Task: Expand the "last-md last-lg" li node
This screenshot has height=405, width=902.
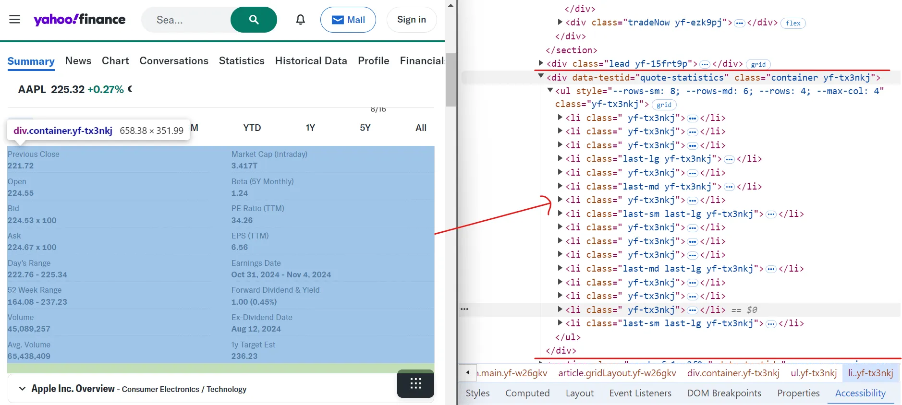Action: [560, 268]
